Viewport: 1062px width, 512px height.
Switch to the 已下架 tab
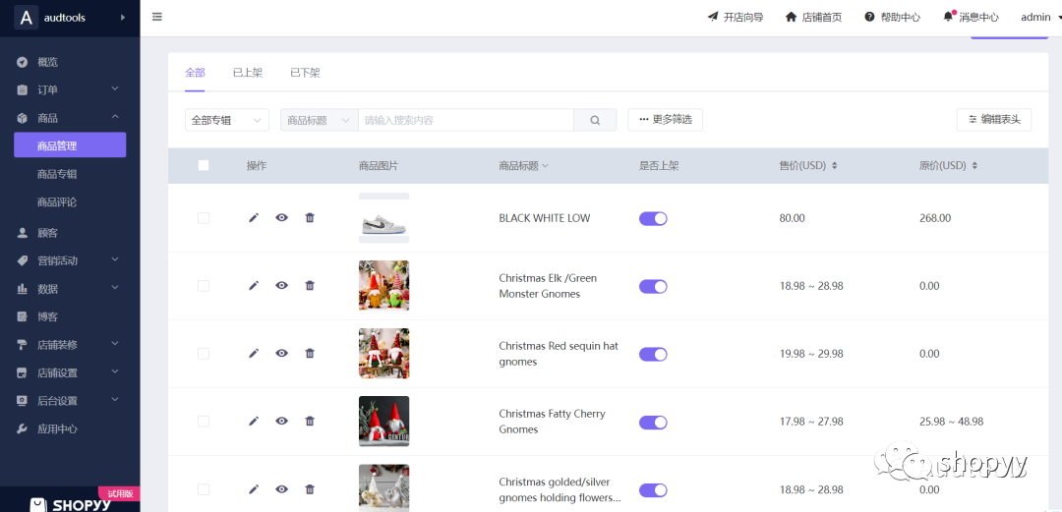(x=305, y=73)
